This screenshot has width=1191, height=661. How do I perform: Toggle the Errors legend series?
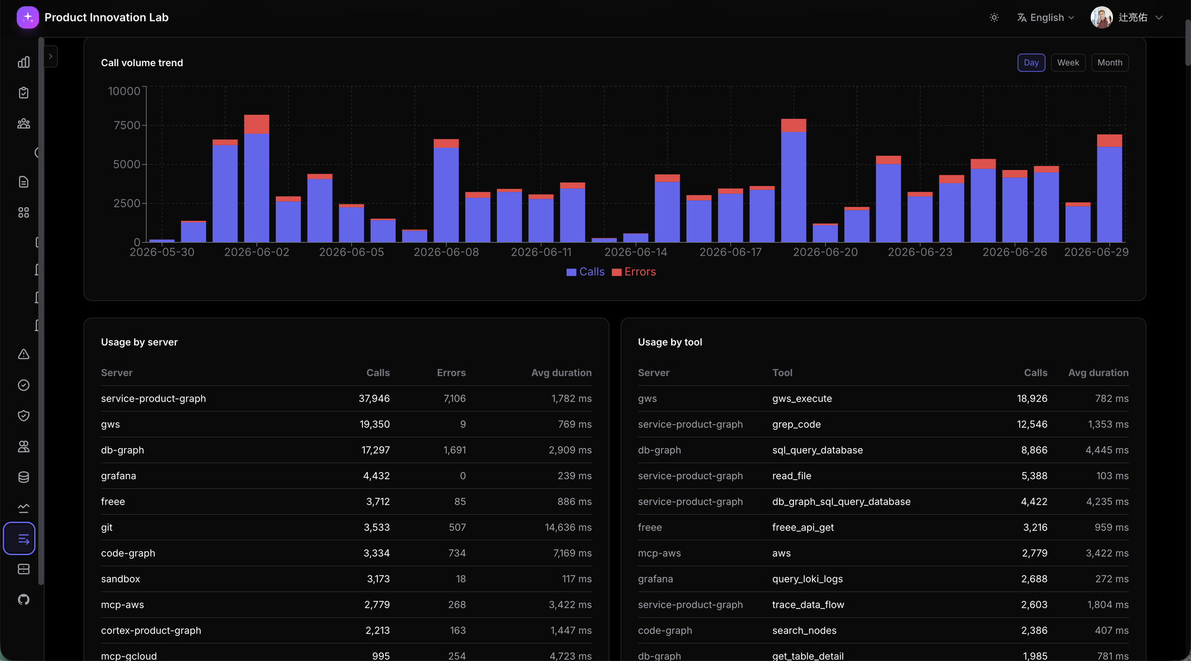coord(634,272)
